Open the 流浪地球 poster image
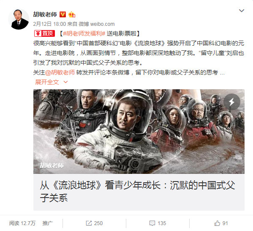 point(139,132)
